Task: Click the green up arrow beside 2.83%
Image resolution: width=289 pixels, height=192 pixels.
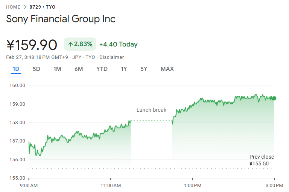Action: [70, 44]
